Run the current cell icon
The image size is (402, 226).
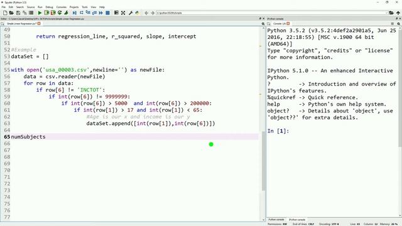pos(46,13)
